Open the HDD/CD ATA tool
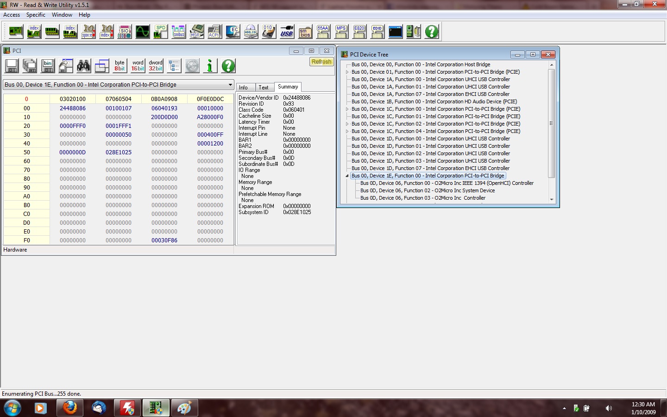This screenshot has height=417, width=667. (251, 32)
